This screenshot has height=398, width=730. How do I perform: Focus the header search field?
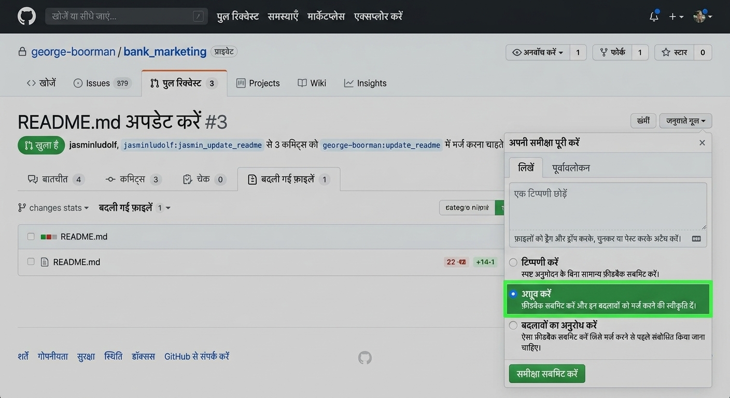pos(127,17)
